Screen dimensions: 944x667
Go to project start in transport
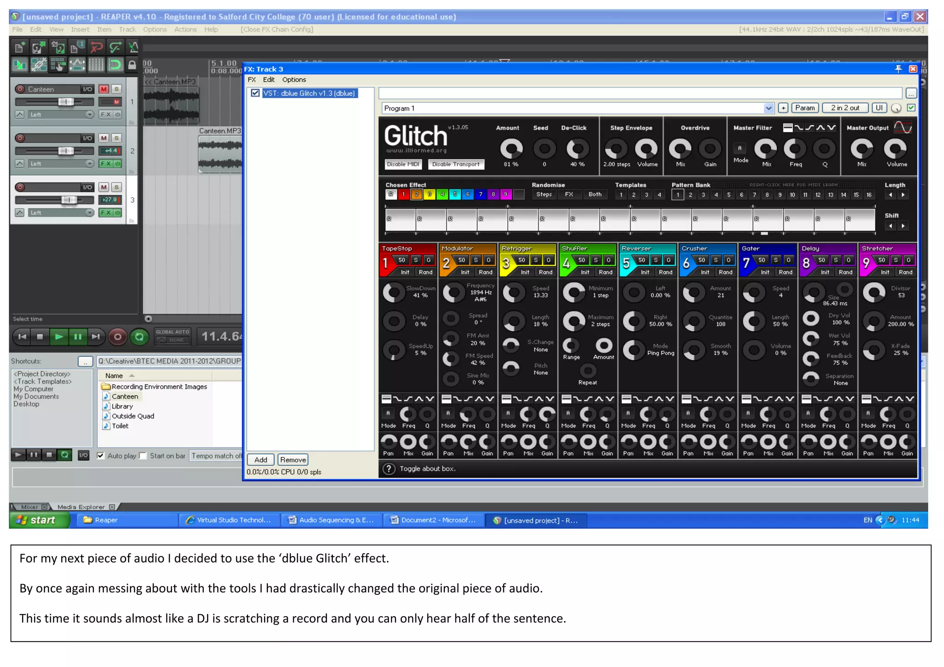(22, 337)
